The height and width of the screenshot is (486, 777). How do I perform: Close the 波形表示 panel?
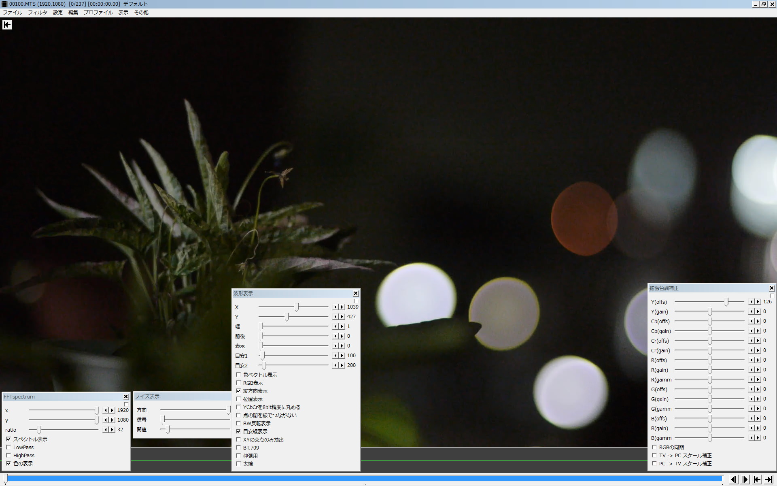[x=356, y=293]
